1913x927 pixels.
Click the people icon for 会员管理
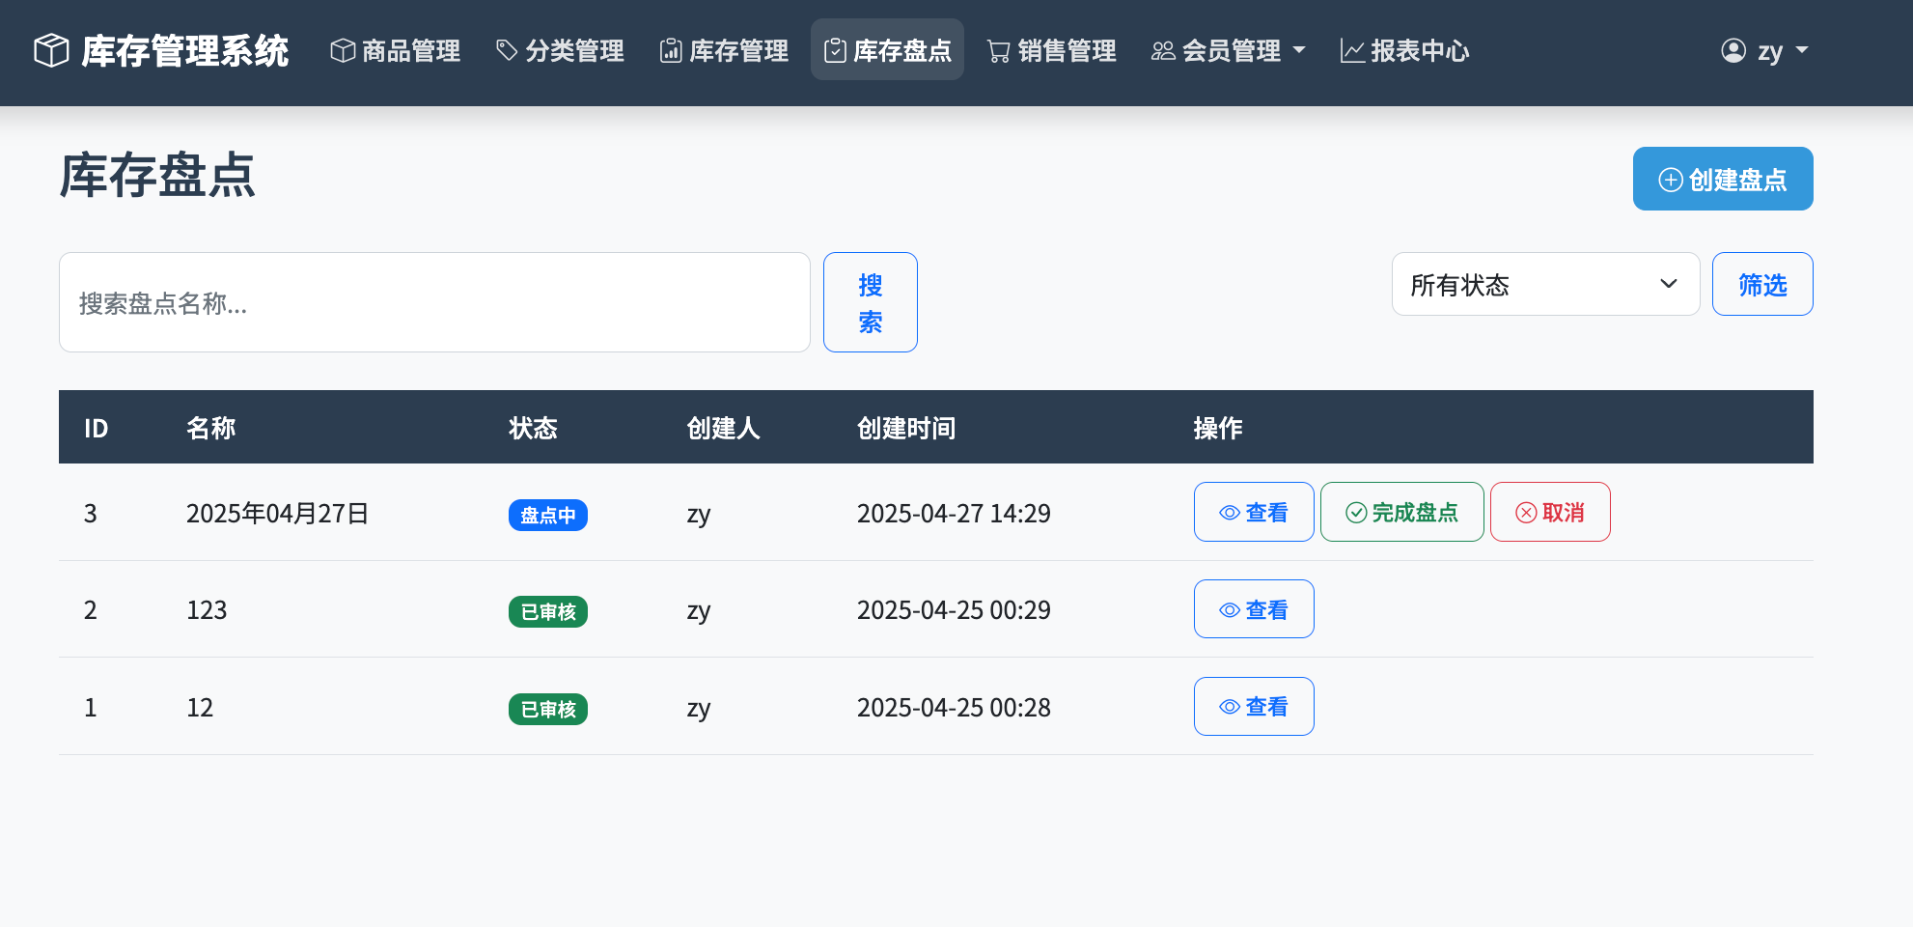1163,50
